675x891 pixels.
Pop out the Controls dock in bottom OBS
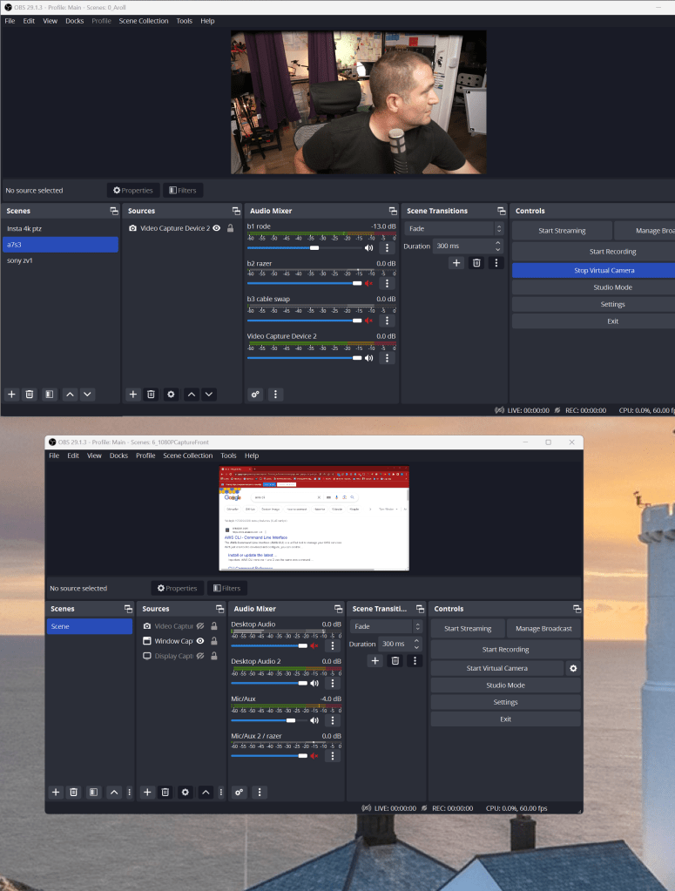click(577, 609)
